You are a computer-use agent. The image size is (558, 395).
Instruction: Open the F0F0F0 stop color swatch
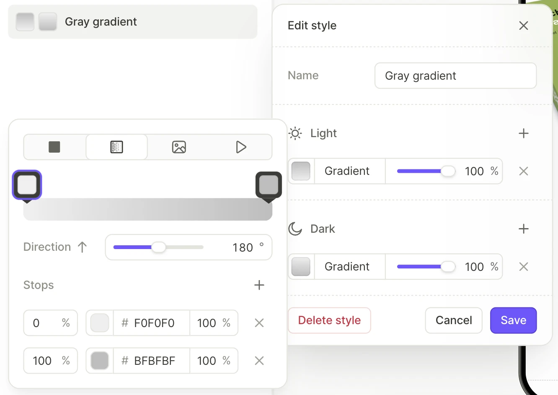click(100, 323)
